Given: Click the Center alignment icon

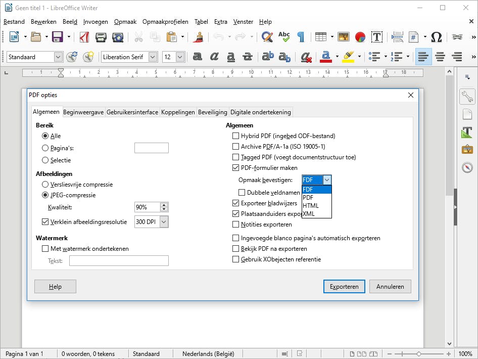Looking at the screenshot, I should click(x=440, y=57).
